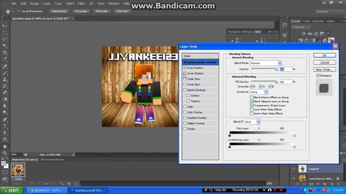Select the Pen tool
This screenshot has width=346, height=194.
pyautogui.click(x=5, y=120)
